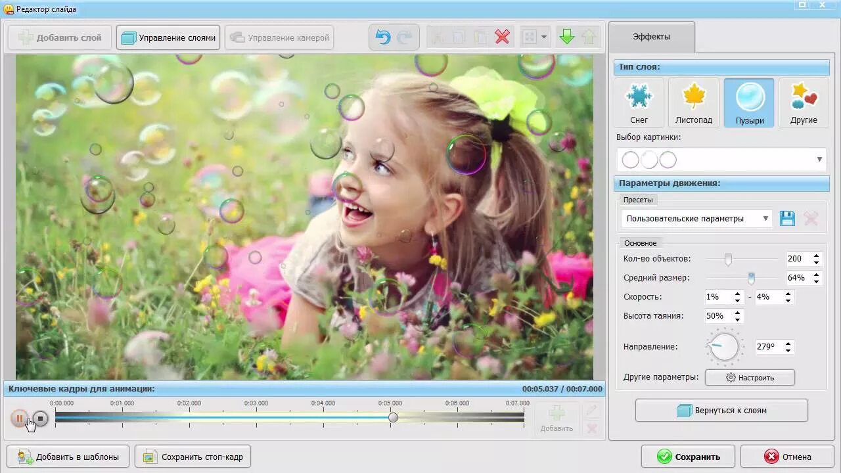Pause the animation preview
This screenshot has height=473, width=841.
tap(19, 418)
